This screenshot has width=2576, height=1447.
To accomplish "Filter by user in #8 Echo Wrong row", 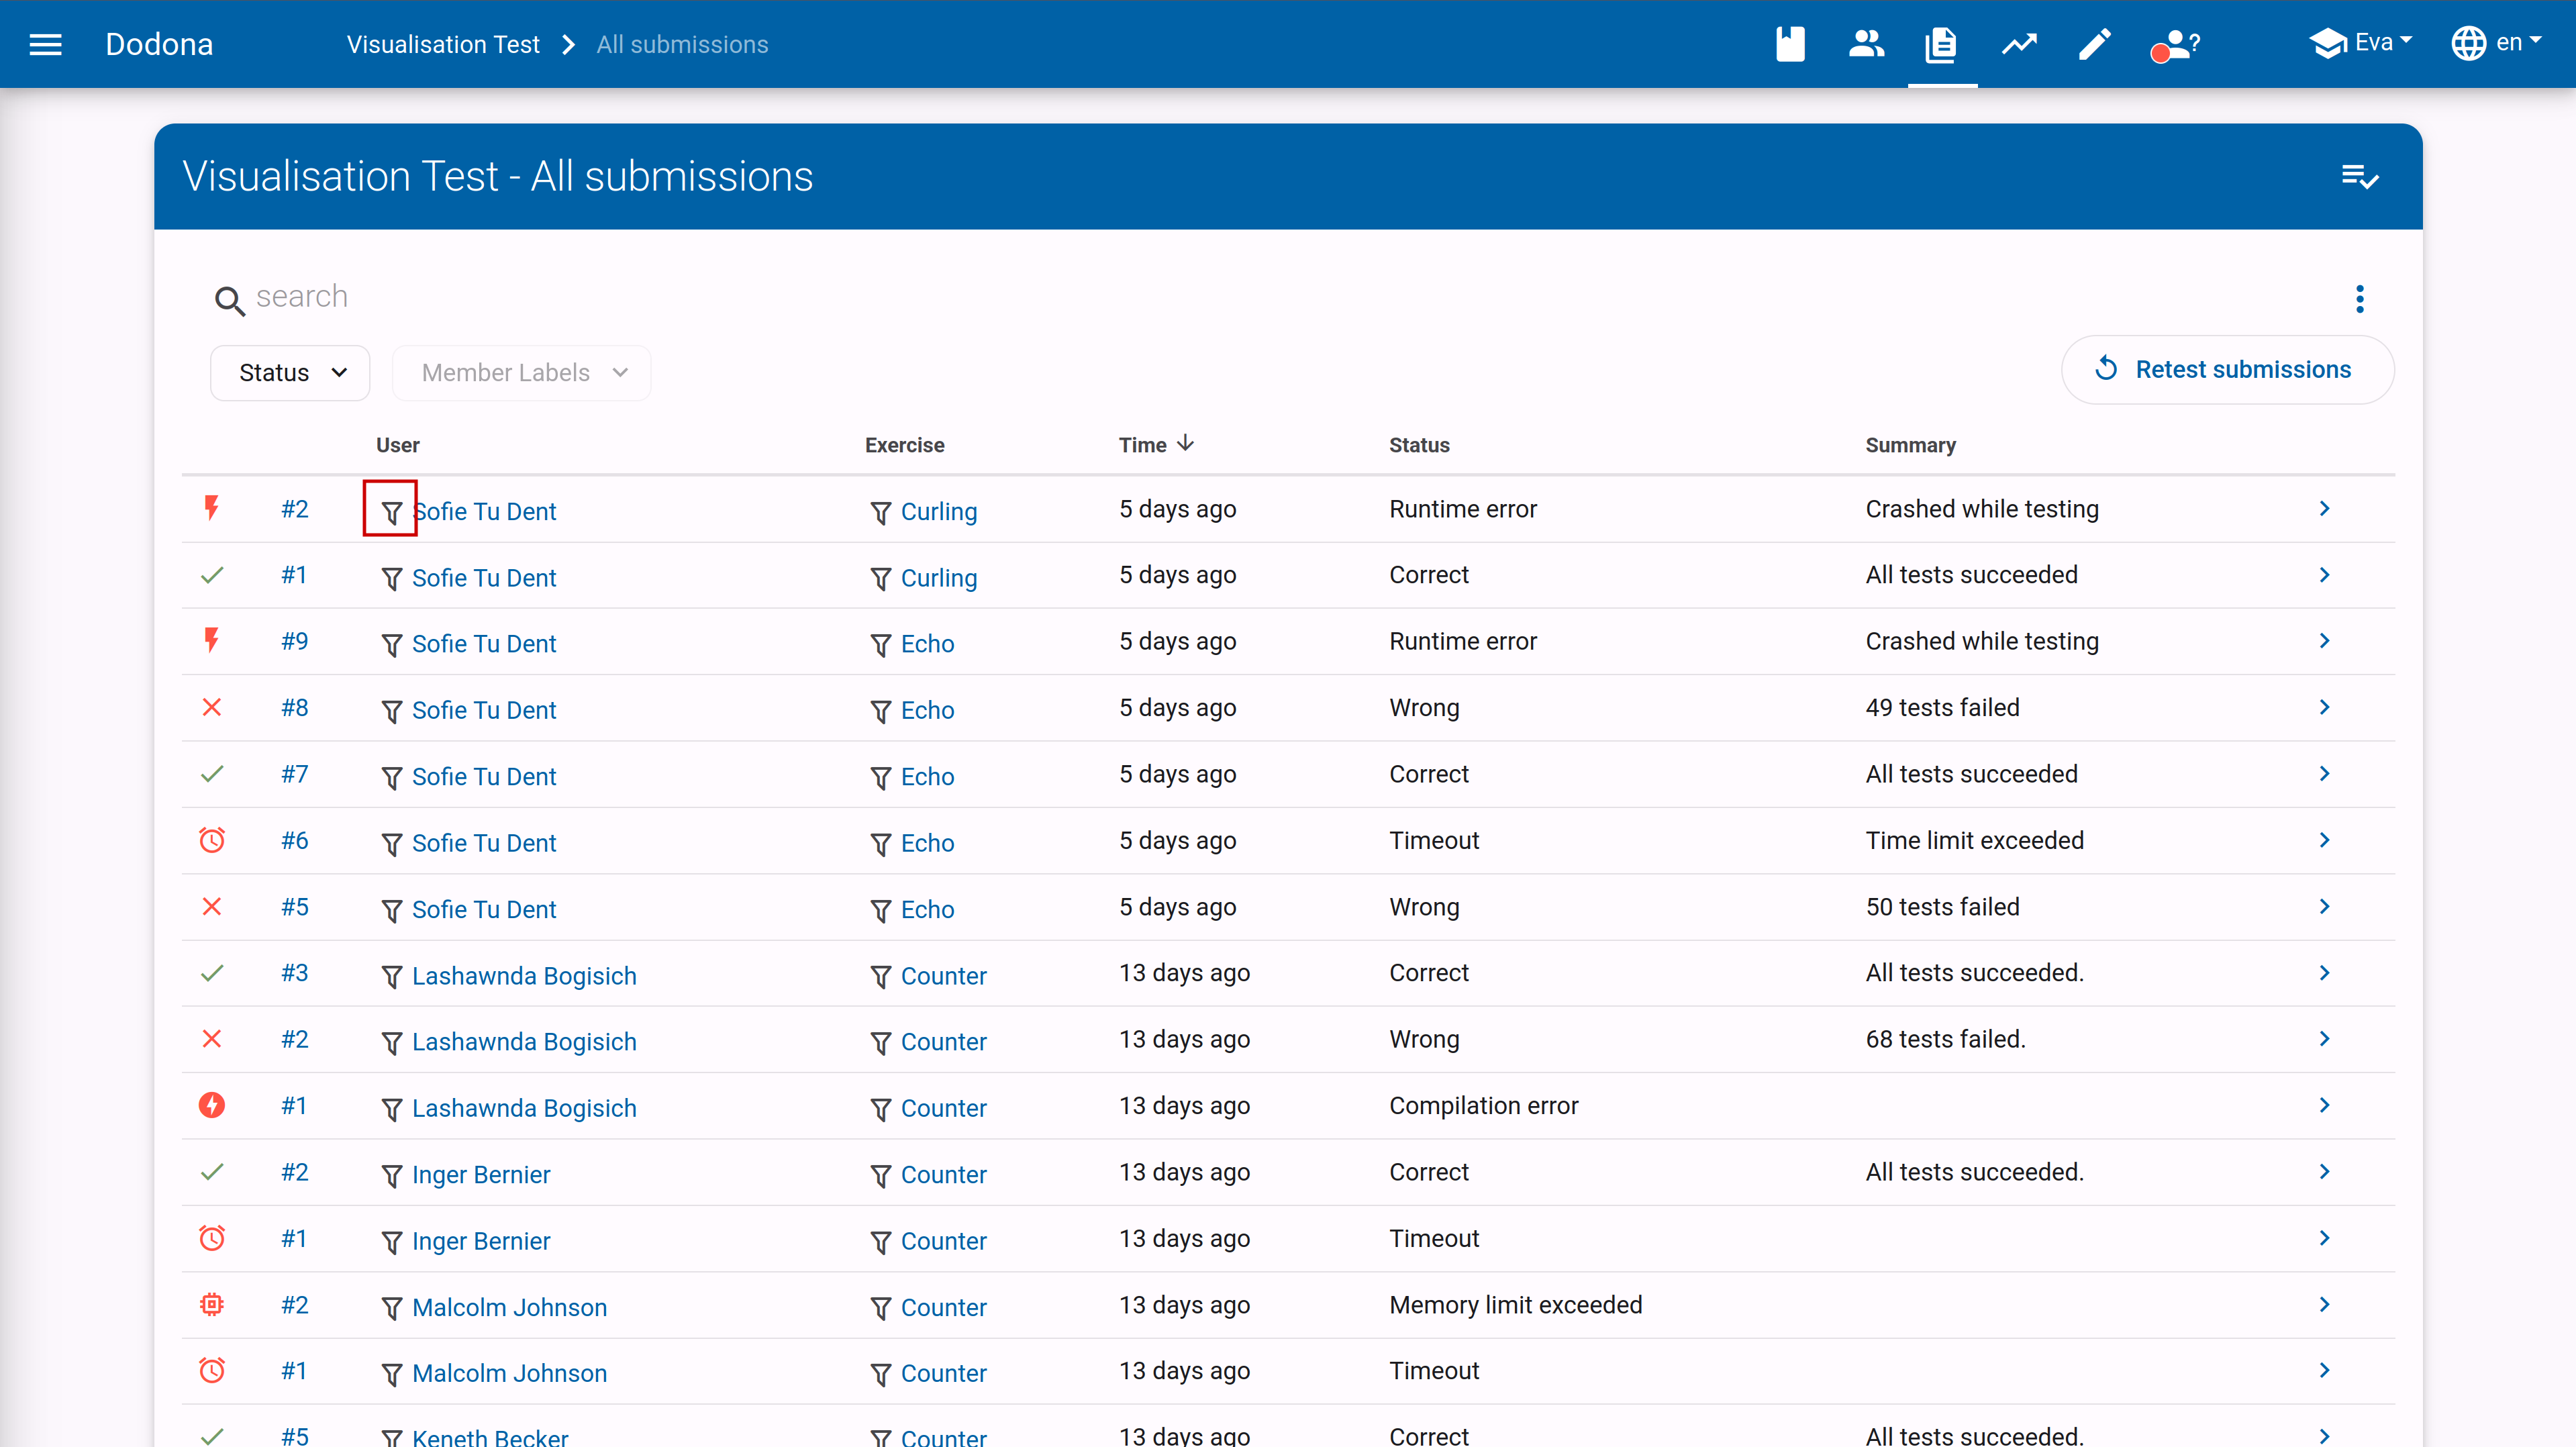I will point(391,711).
